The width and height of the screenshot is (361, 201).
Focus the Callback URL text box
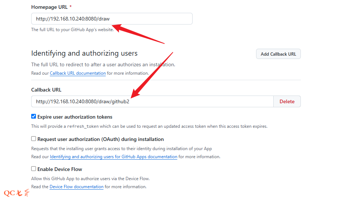coord(152,101)
